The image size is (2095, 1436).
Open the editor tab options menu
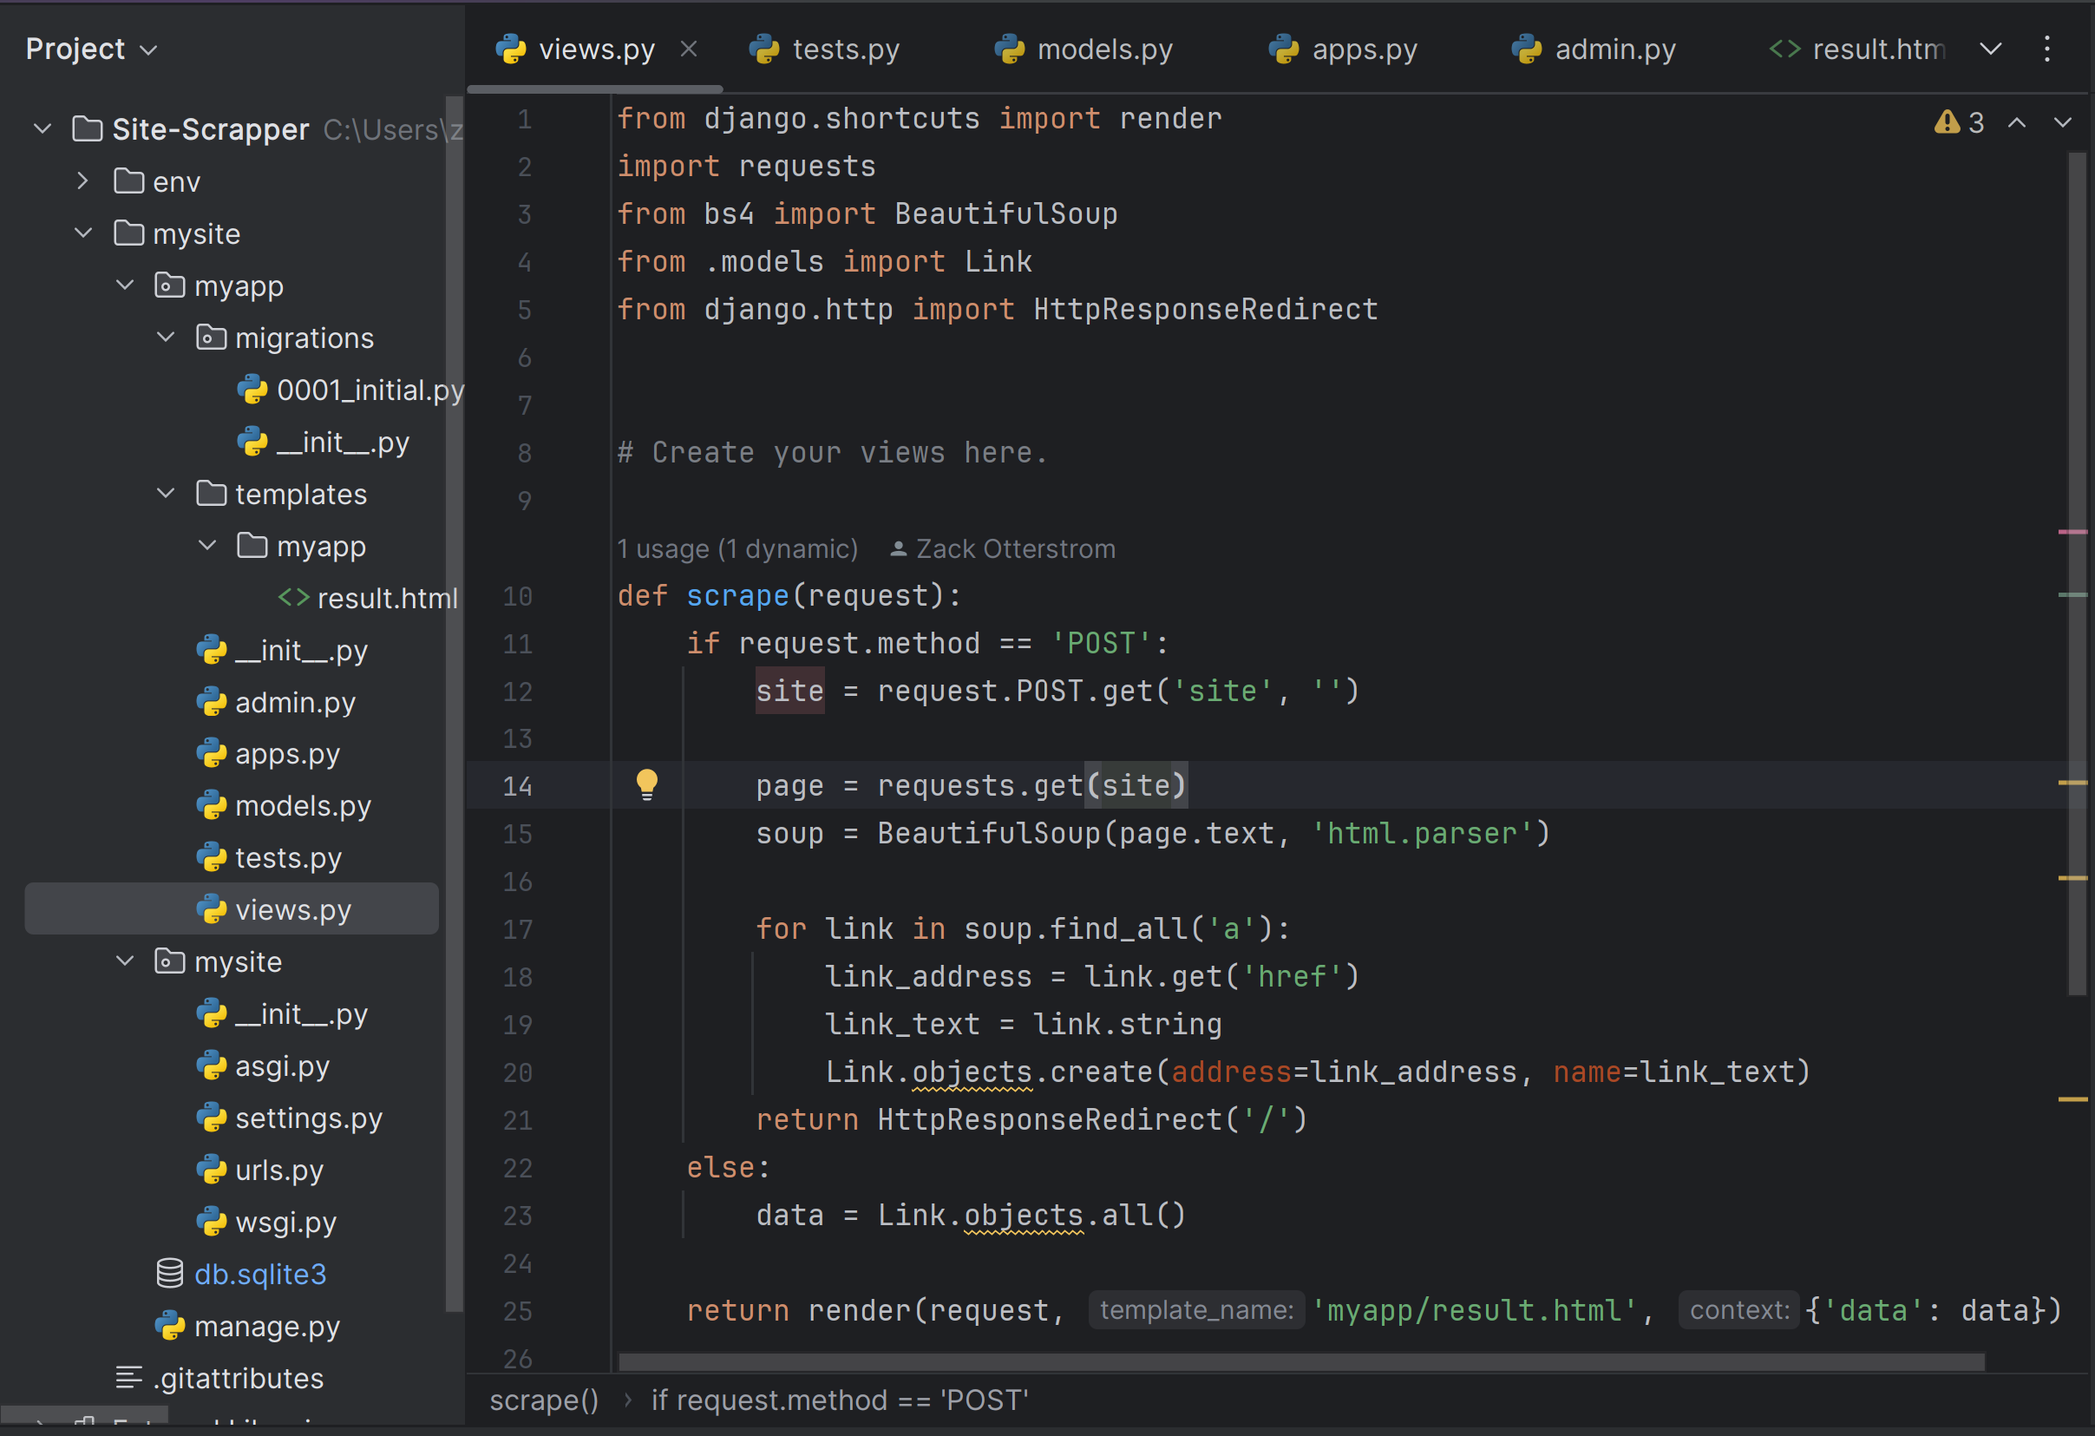tap(2046, 49)
